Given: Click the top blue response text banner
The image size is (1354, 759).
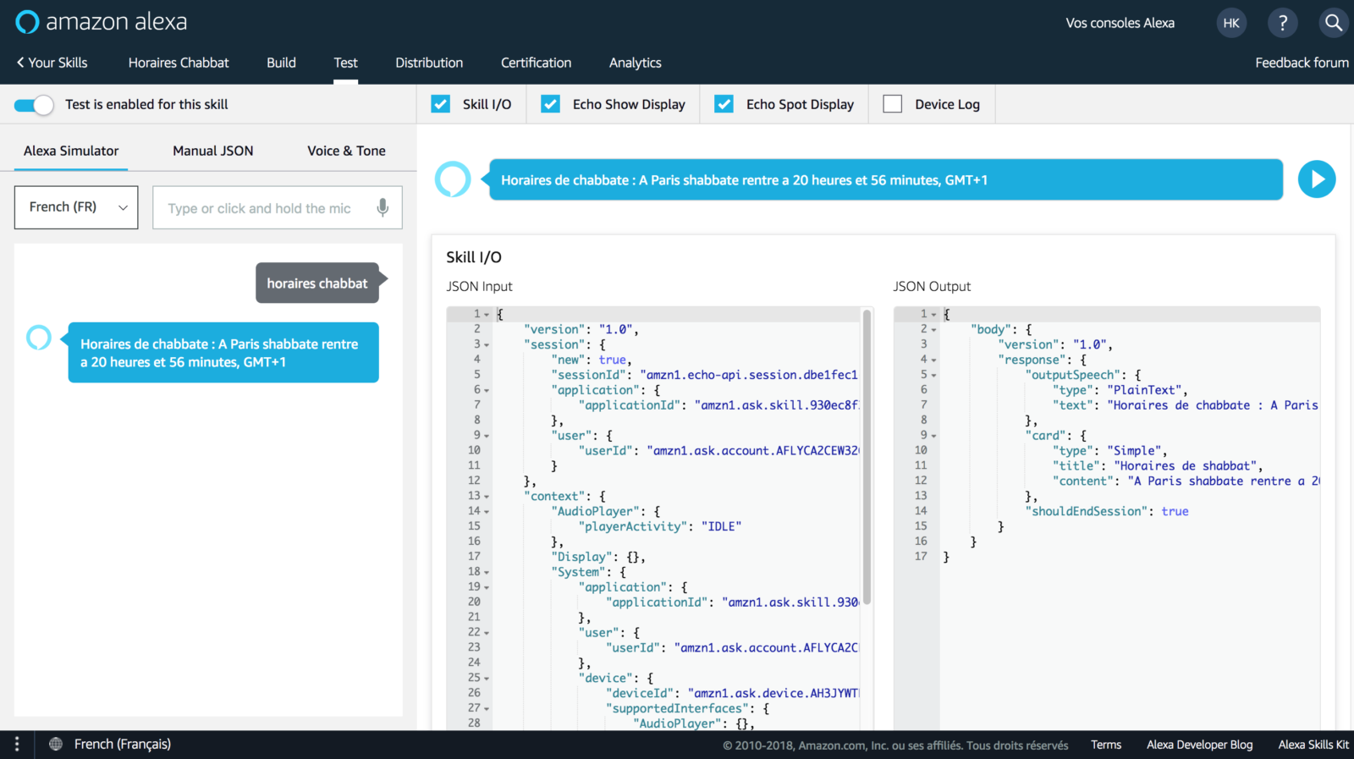Looking at the screenshot, I should pos(886,179).
